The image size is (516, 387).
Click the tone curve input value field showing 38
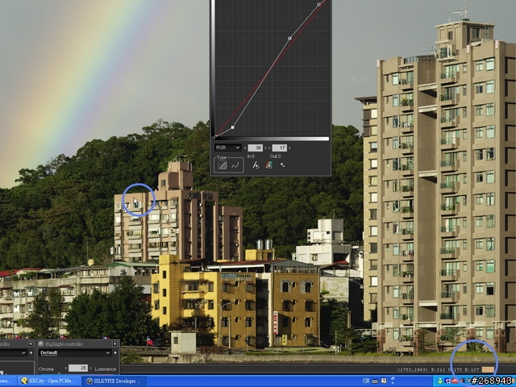click(256, 148)
